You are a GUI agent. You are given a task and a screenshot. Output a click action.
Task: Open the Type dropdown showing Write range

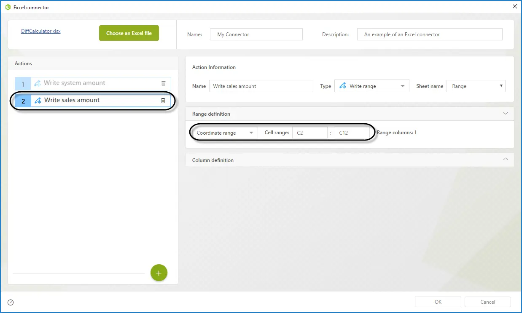coord(371,86)
